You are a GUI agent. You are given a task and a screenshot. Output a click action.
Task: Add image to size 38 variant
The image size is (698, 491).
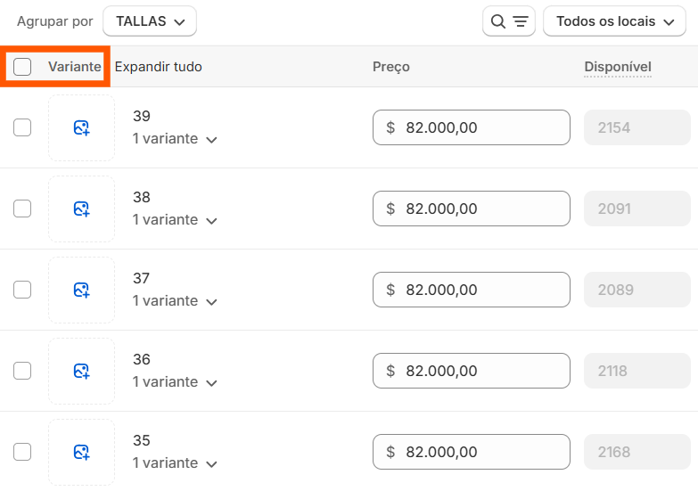(x=81, y=209)
